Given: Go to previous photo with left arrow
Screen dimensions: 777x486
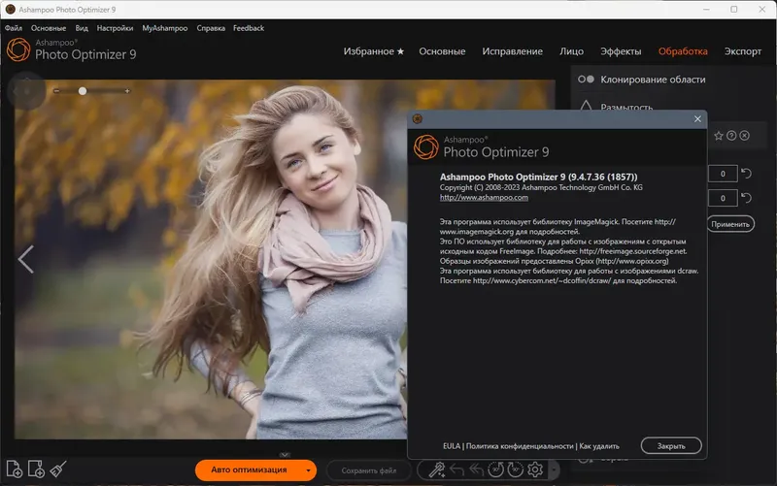Looking at the screenshot, I should 26,259.
